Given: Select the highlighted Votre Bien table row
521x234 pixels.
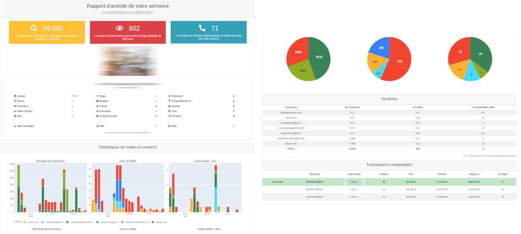Looking at the screenshot, I should click(x=389, y=181).
